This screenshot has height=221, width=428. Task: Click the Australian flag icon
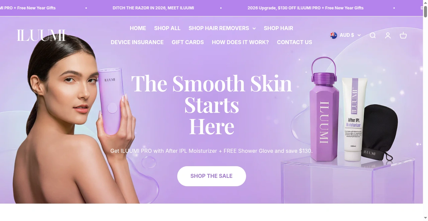(334, 35)
